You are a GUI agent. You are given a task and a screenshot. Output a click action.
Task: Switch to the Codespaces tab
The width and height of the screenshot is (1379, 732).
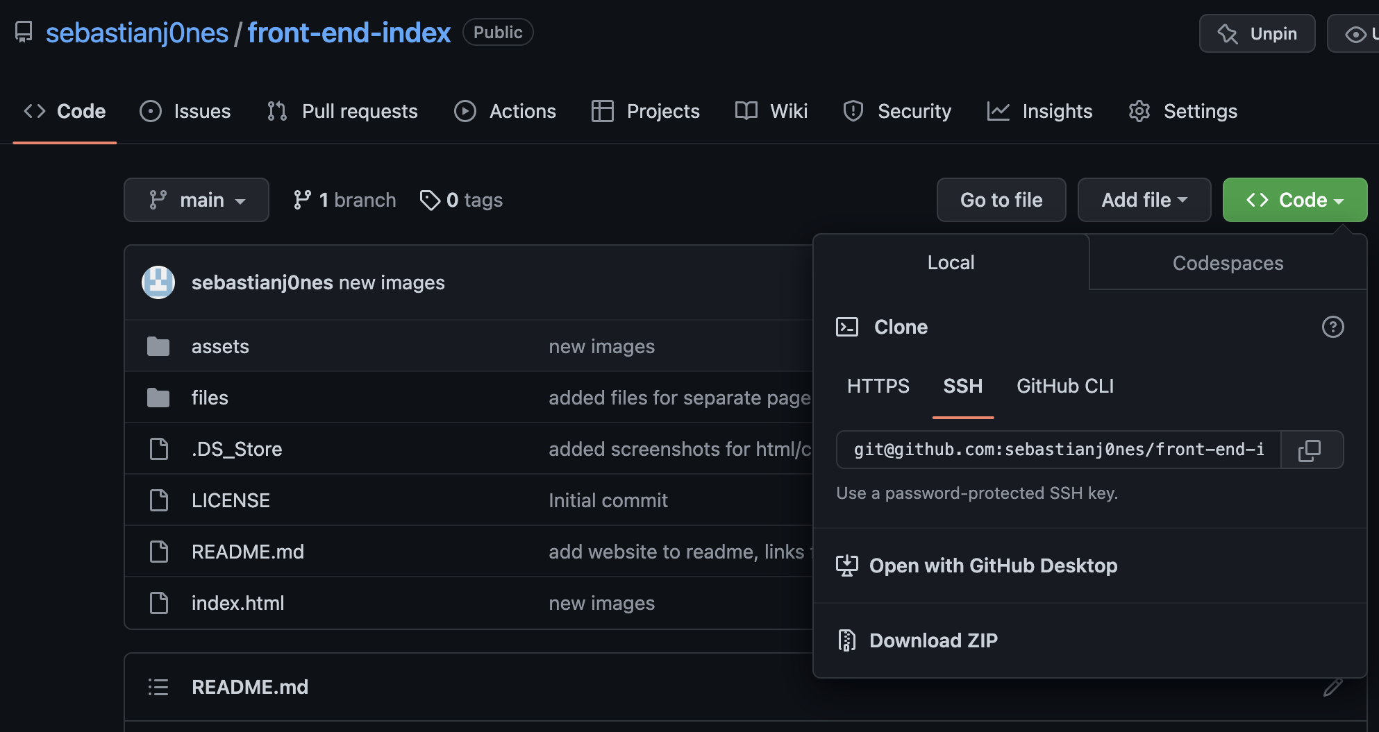pyautogui.click(x=1228, y=263)
